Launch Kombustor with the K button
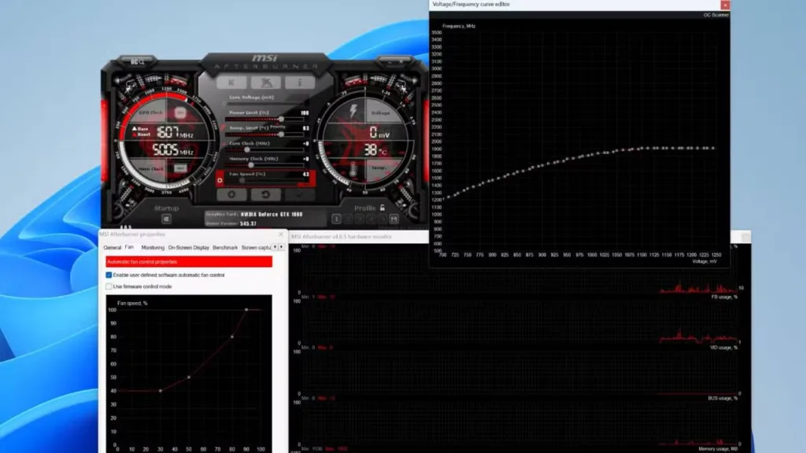806x453 pixels. pos(231,82)
